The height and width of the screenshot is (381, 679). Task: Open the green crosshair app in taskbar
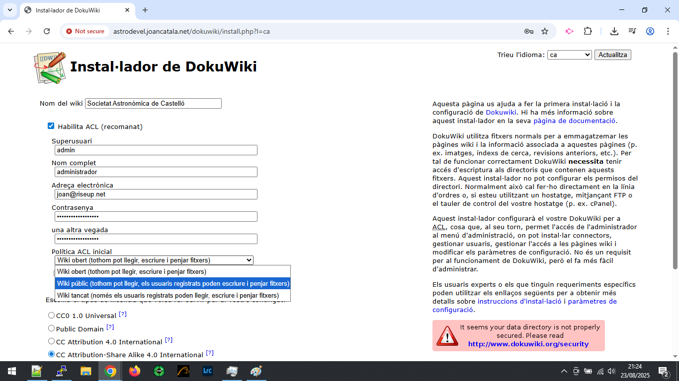(x=159, y=371)
